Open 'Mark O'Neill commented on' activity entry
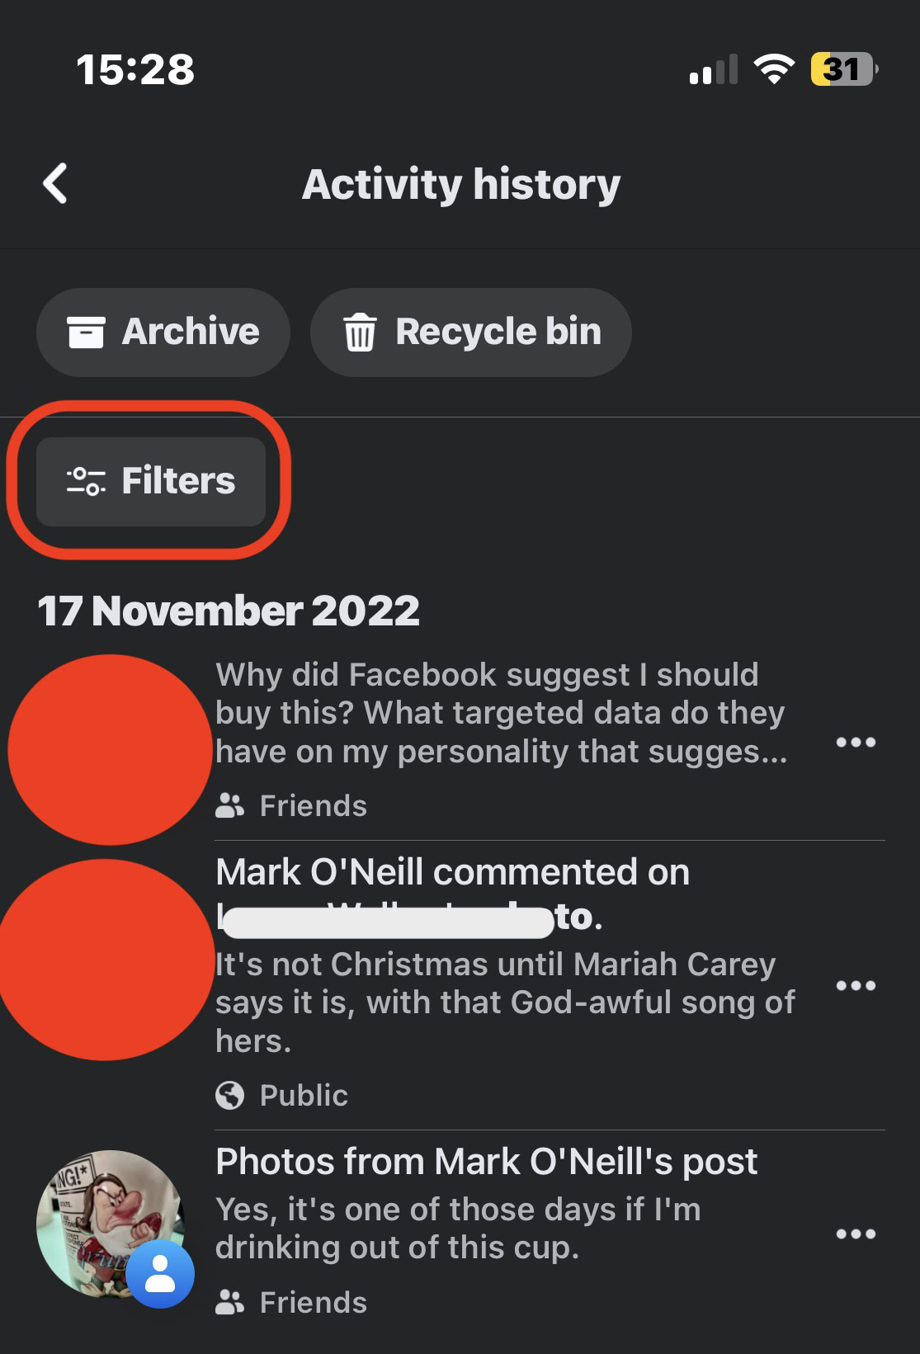The width and height of the screenshot is (920, 1354). 452,872
